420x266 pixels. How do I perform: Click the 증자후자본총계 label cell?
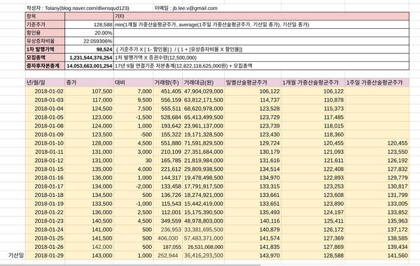[45, 66]
